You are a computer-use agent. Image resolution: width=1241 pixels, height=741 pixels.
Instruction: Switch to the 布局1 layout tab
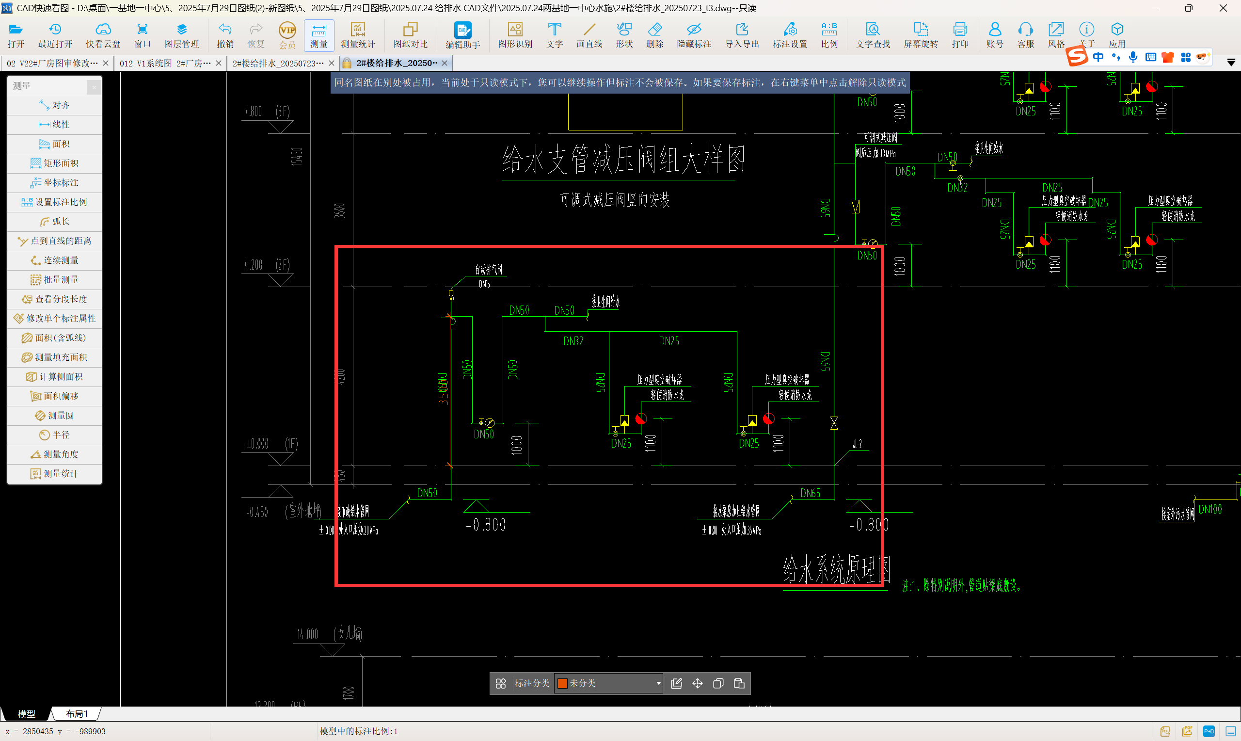tap(76, 713)
